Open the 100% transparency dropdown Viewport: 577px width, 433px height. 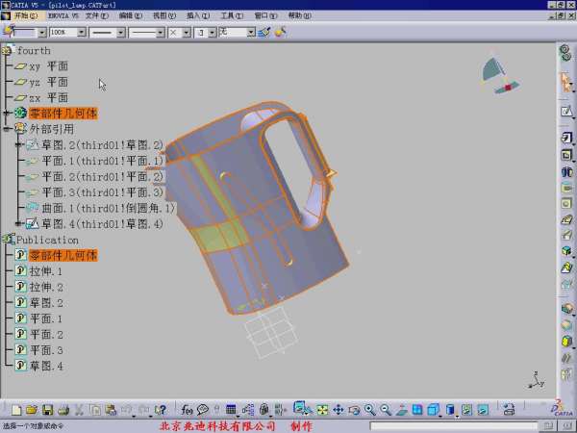pos(81,33)
